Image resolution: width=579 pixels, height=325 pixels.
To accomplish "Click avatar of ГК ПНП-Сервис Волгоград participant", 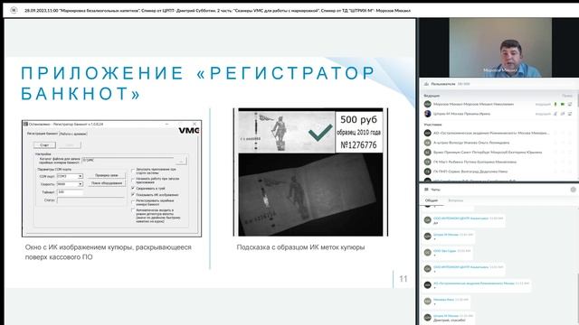I will coord(428,172).
